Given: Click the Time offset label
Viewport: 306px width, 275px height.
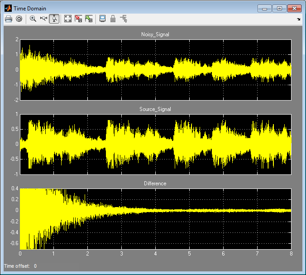Looking at the screenshot, I should [17, 266].
